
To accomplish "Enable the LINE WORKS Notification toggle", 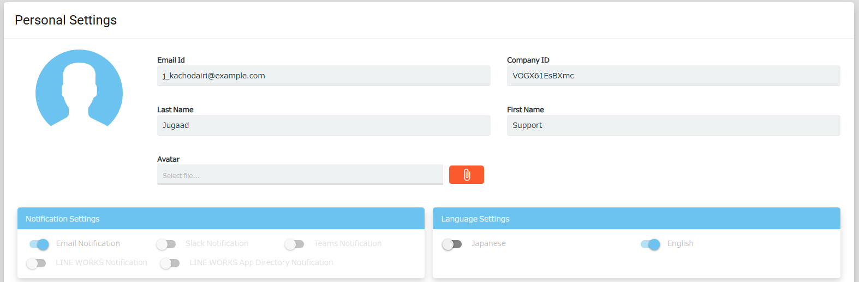I will [x=36, y=263].
